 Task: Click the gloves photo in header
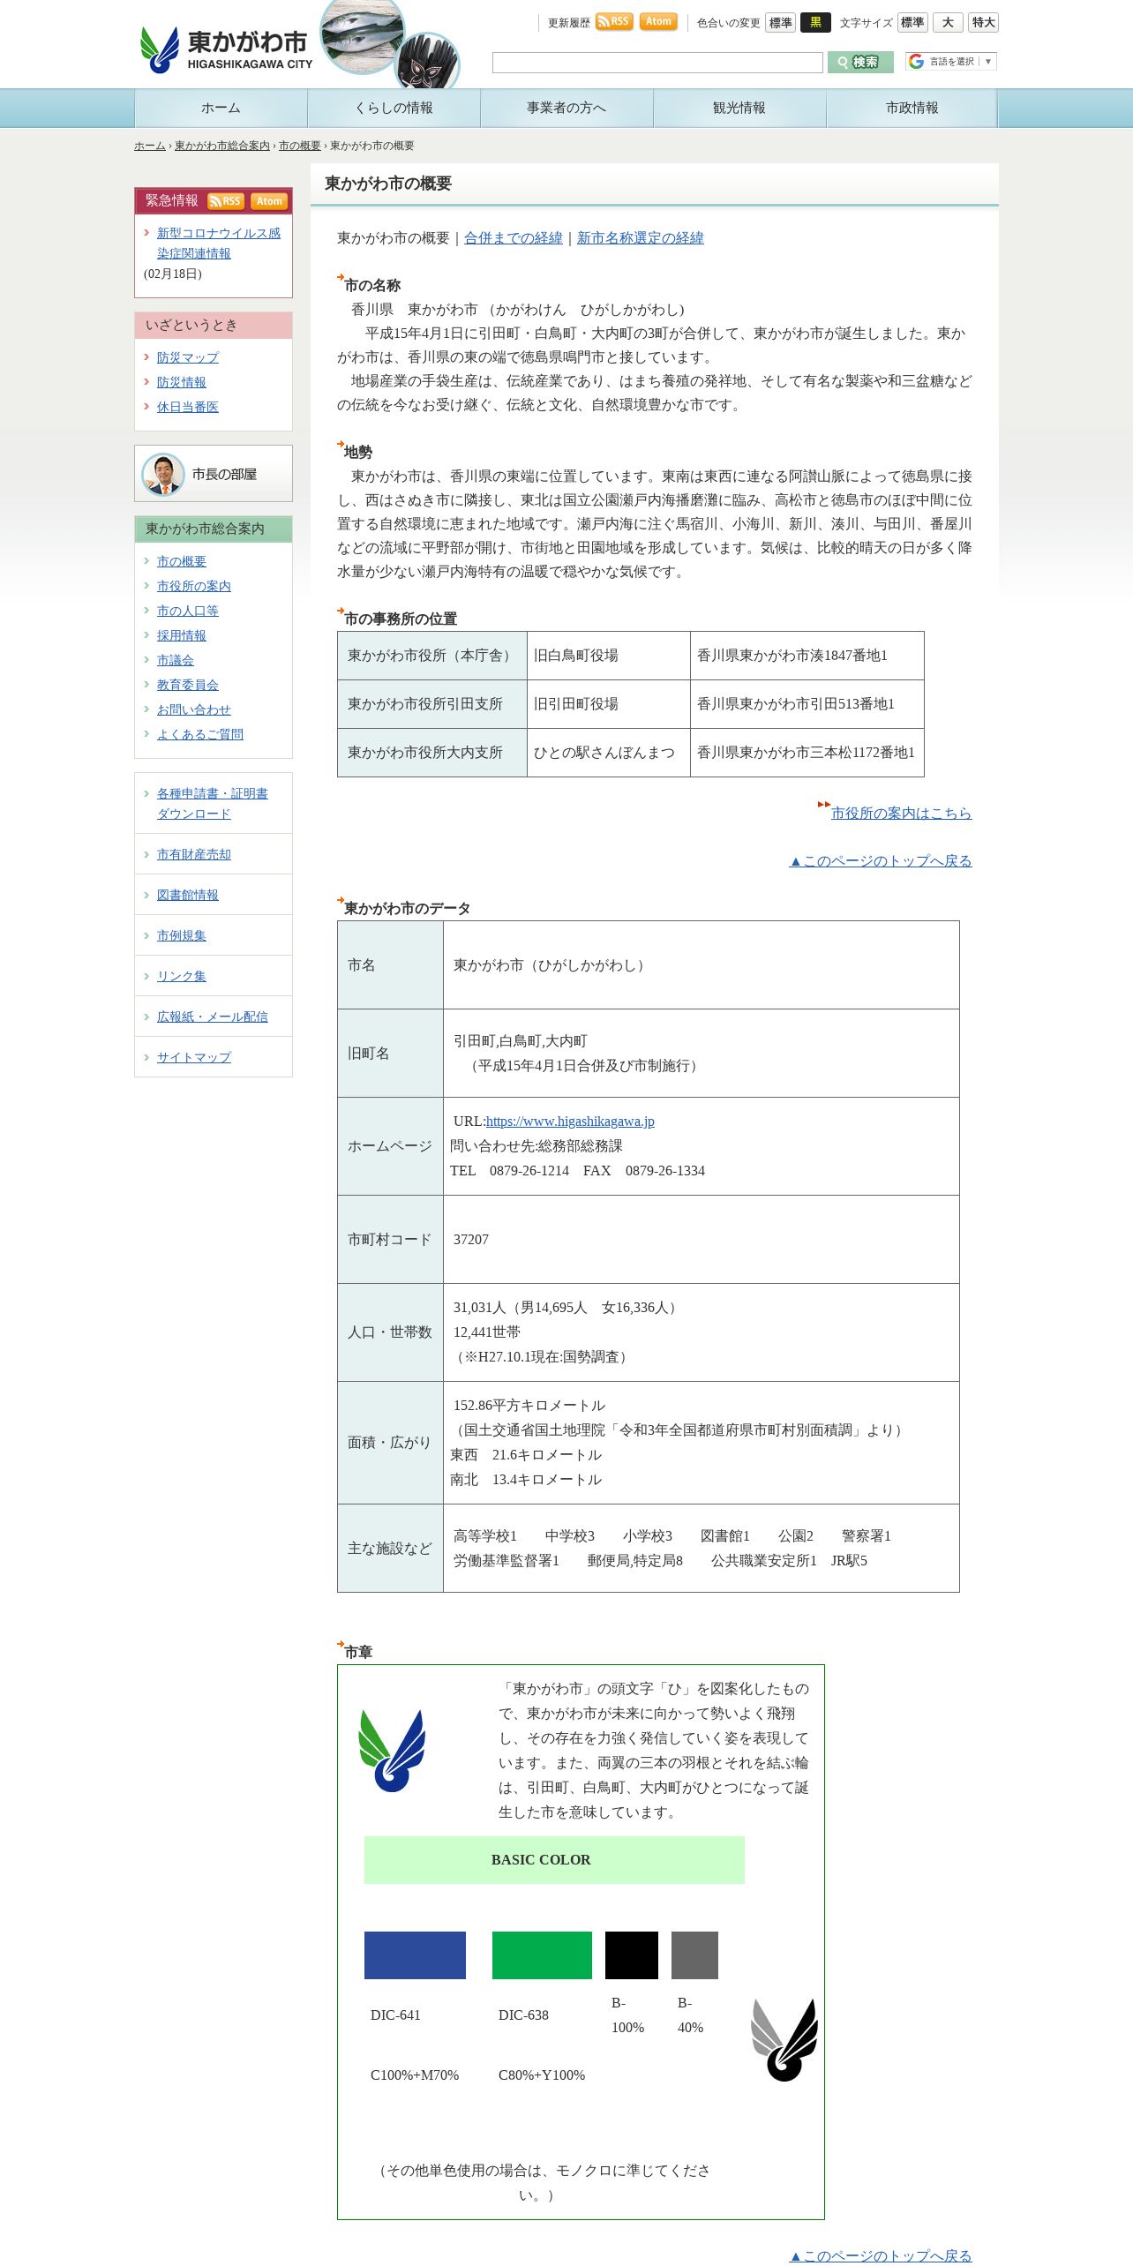pyautogui.click(x=428, y=61)
